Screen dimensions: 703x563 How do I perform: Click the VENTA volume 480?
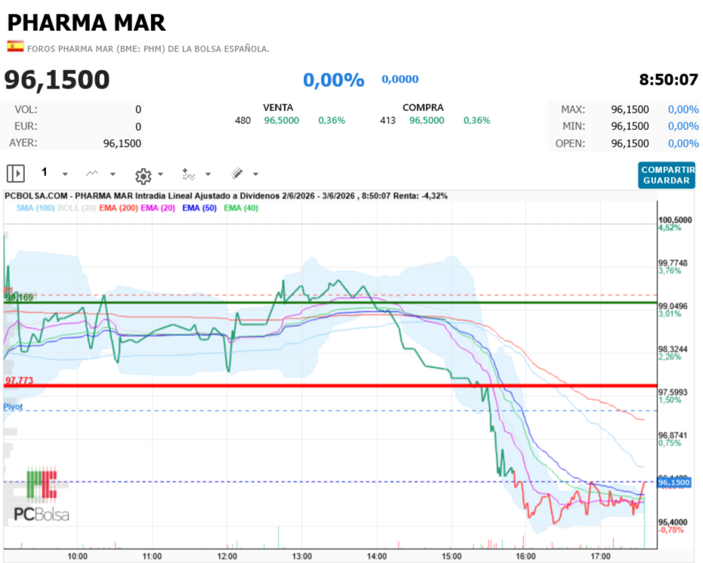[x=243, y=121]
